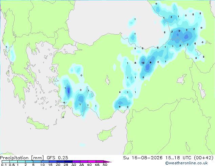Click the 'Su 16-08-2026' date text
This screenshot has width=215, height=166.
pos(143,158)
